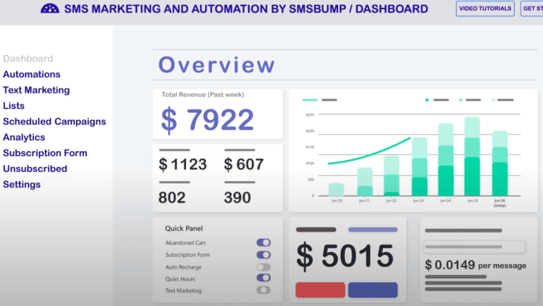Open the Unsubscribed list link
The height and width of the screenshot is (306, 543).
coord(35,169)
